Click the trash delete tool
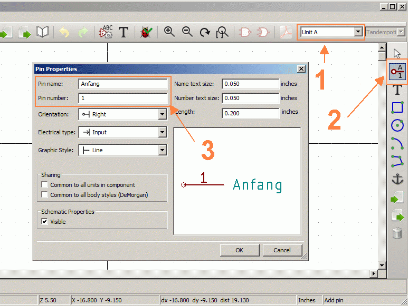This screenshot has width=408, height=306. 397,233
